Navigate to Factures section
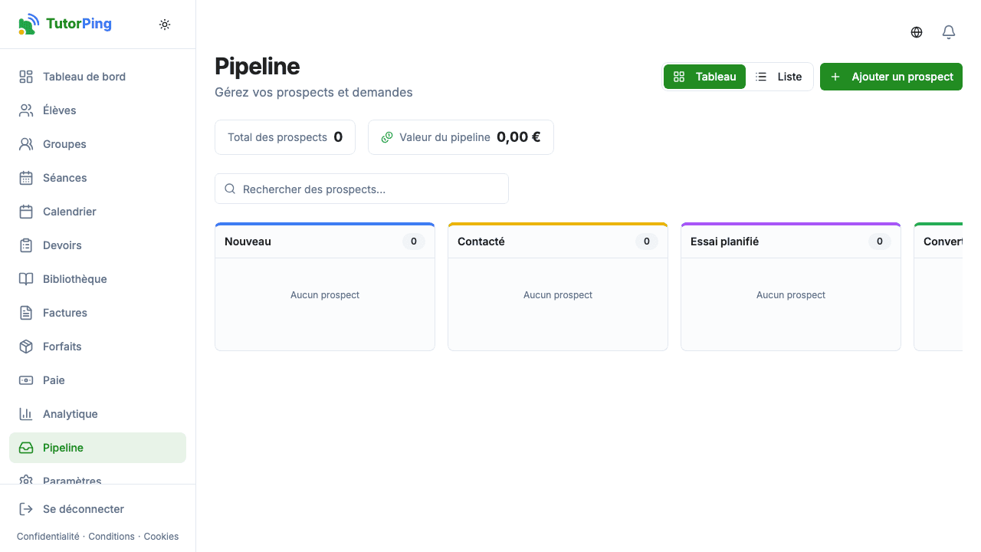981x552 pixels. click(x=97, y=313)
